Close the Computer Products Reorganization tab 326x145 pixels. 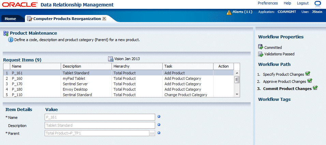104,19
